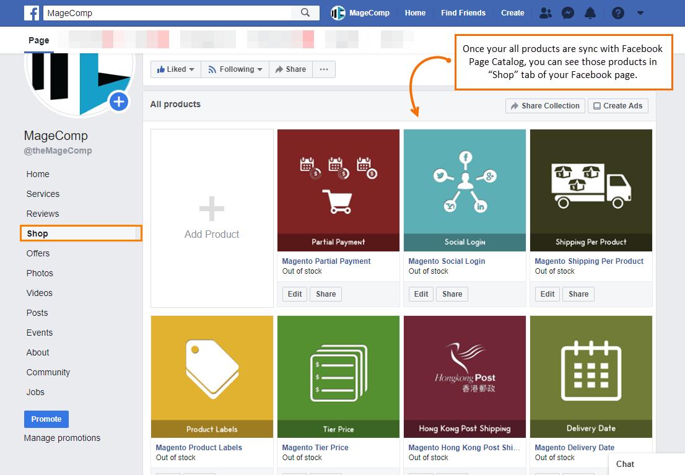
Task: Share the Magento Partial Payment product
Action: click(x=326, y=294)
